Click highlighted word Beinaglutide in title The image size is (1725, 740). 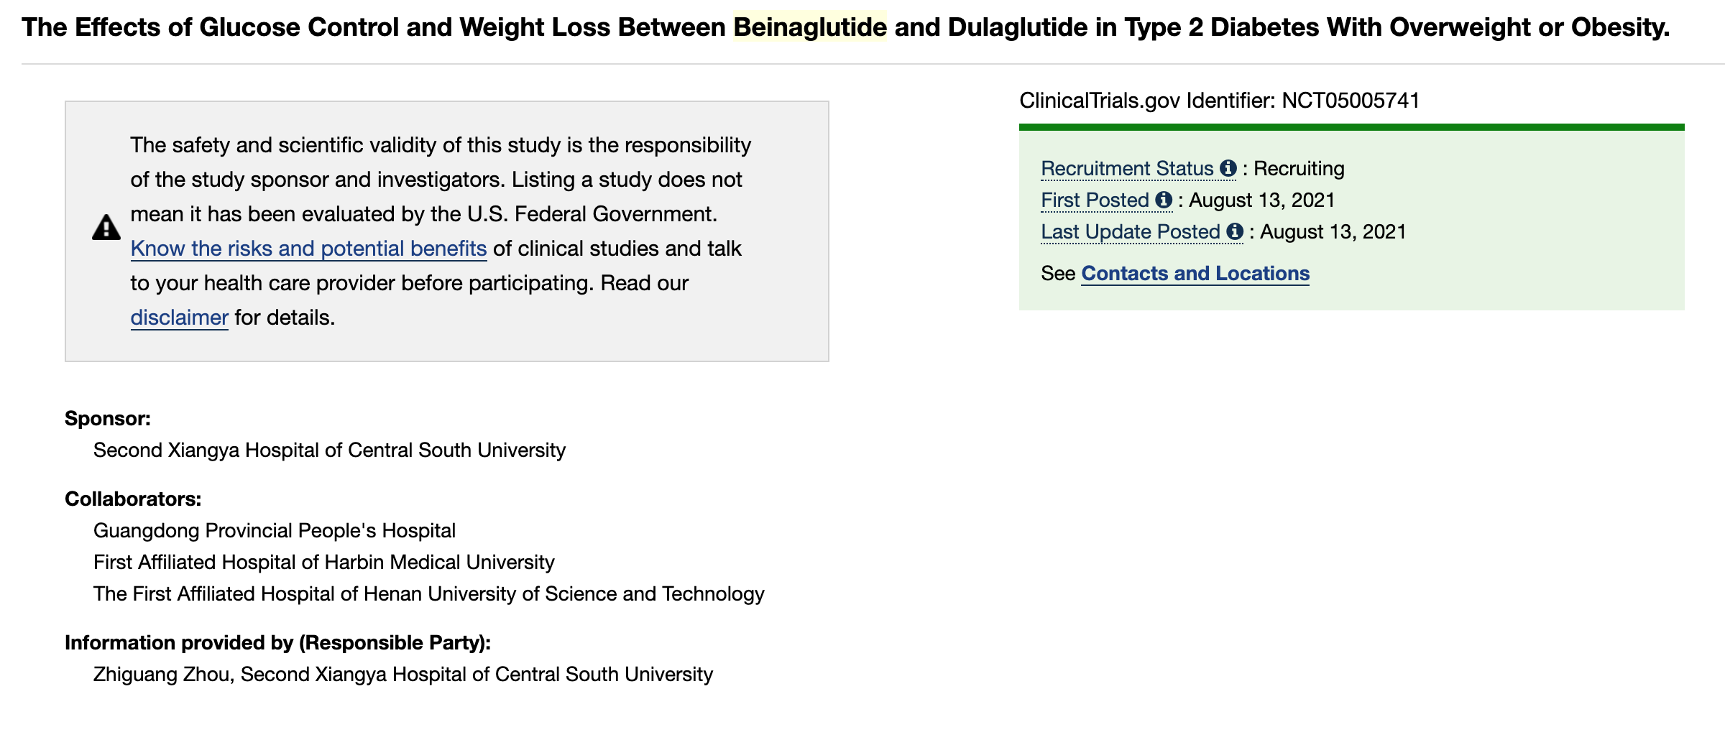[x=809, y=27]
